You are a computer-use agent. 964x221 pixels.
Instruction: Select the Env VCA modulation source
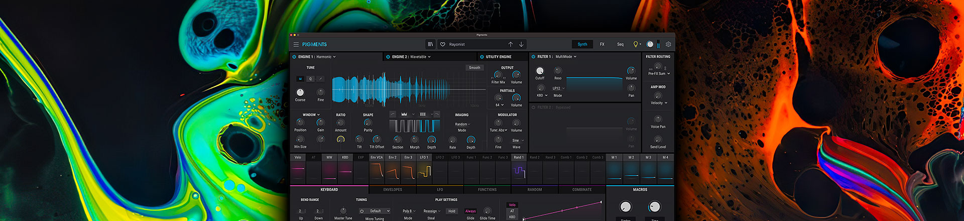(x=377, y=169)
